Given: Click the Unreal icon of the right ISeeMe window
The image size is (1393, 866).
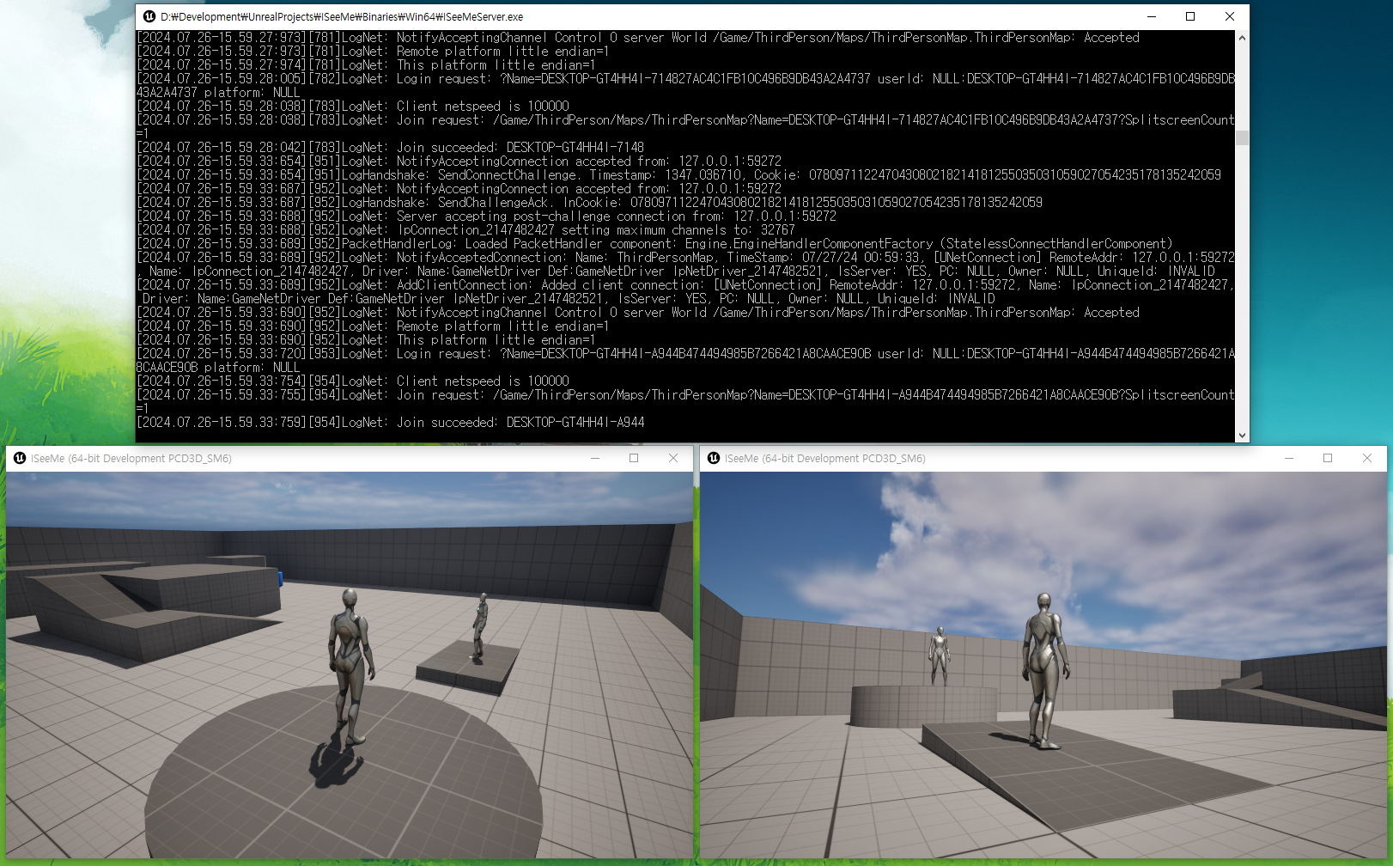Looking at the screenshot, I should pos(714,458).
